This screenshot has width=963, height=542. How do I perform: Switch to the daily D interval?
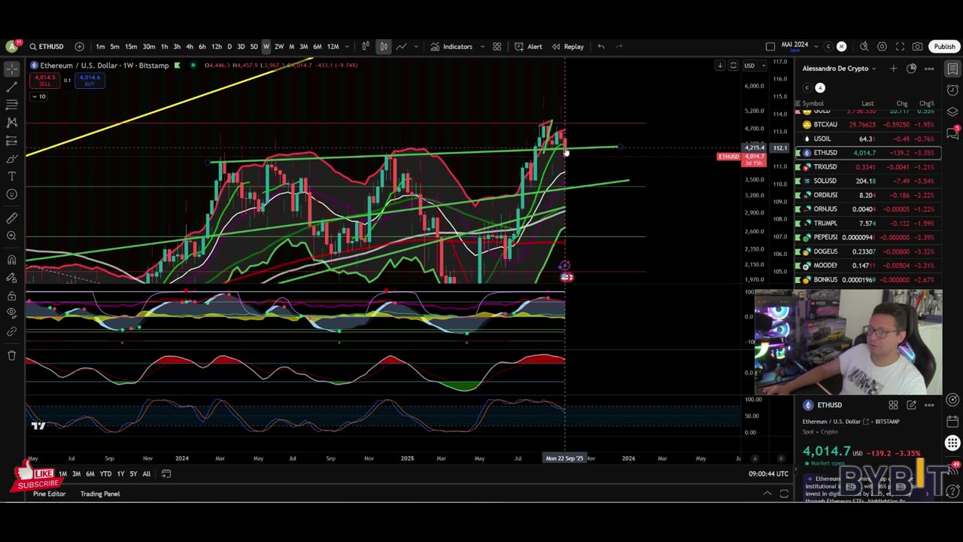coord(229,47)
